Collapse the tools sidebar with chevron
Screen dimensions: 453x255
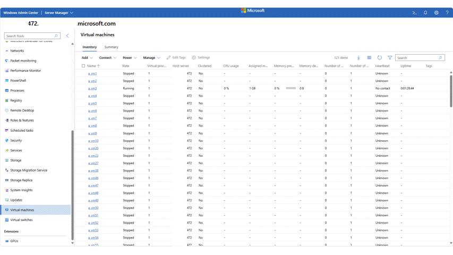click(67, 36)
